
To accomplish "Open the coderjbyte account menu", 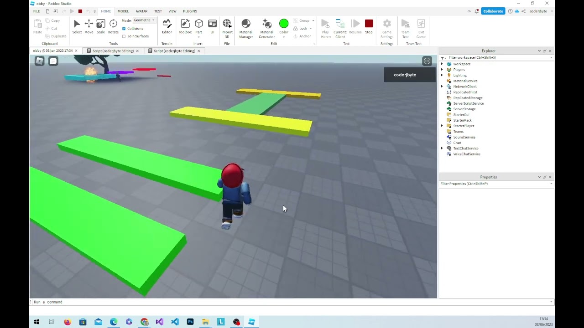I will click(541, 11).
